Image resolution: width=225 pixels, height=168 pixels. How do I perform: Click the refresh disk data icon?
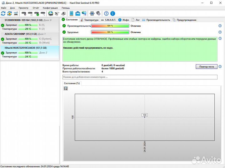pos(3,13)
